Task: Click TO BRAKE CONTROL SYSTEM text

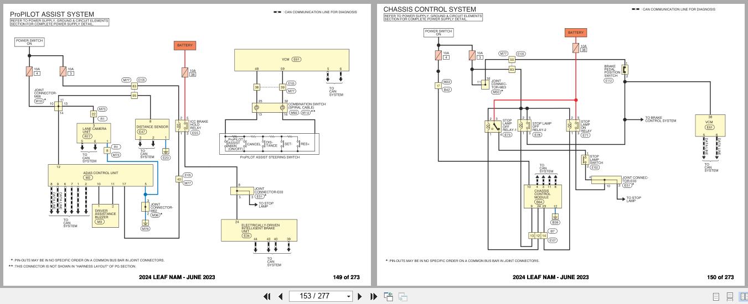Action: click(x=661, y=119)
